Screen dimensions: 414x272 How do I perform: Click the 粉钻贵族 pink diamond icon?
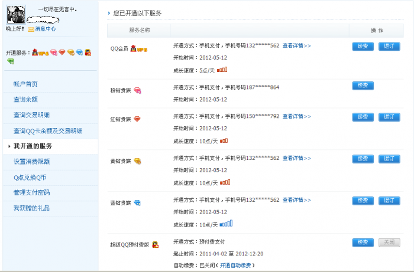coord(137,91)
